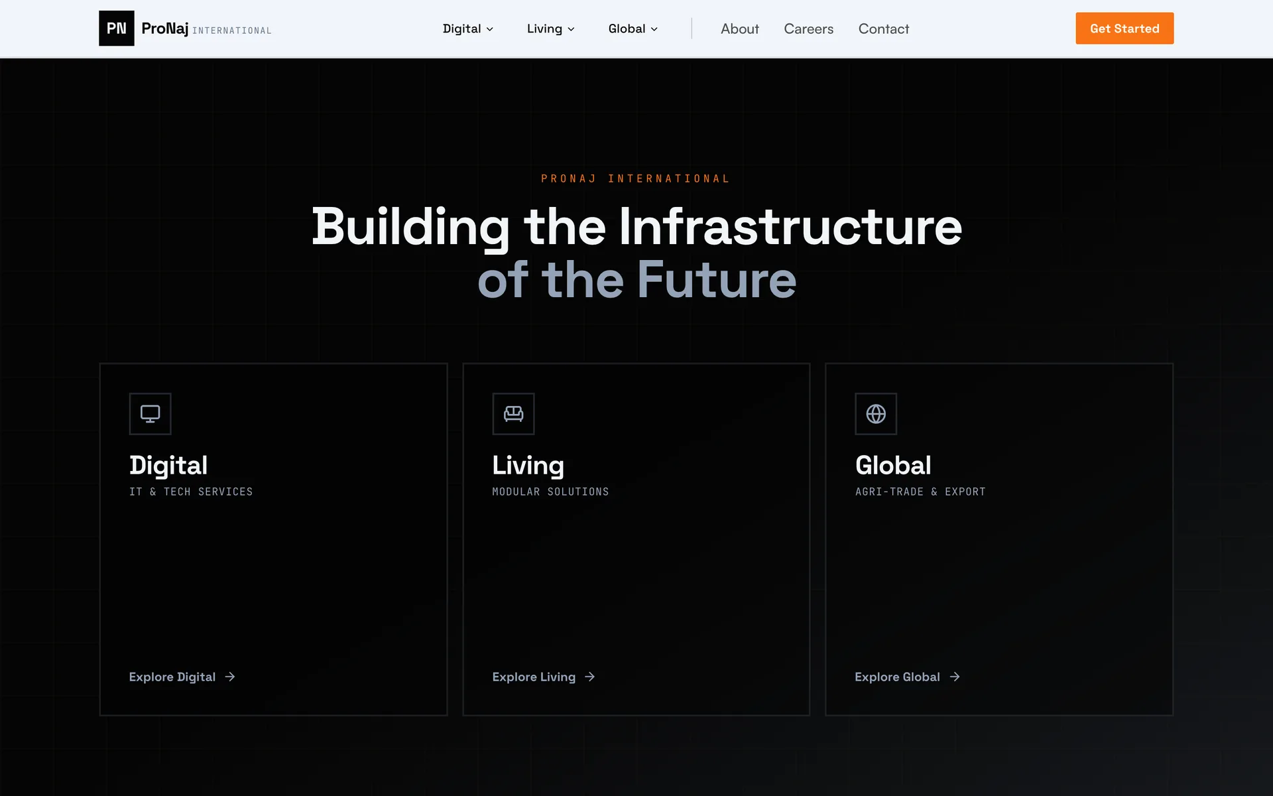The width and height of the screenshot is (1273, 796).
Task: Click the sofa icon on Living card
Action: 513,414
